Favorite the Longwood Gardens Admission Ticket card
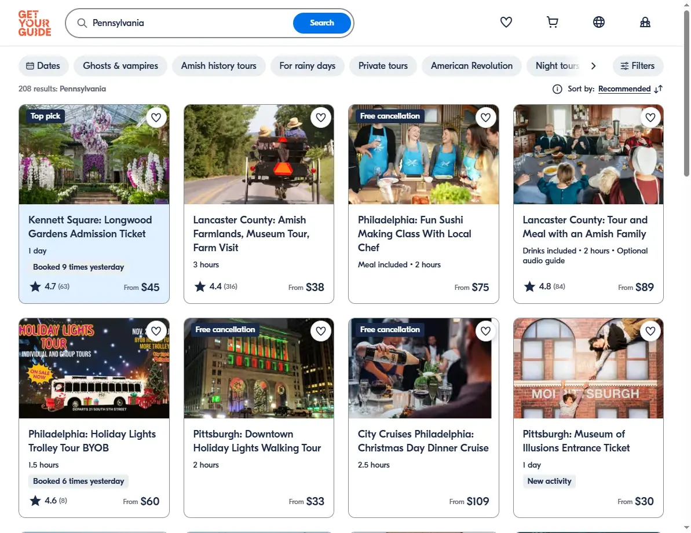This screenshot has height=533, width=691. click(156, 117)
